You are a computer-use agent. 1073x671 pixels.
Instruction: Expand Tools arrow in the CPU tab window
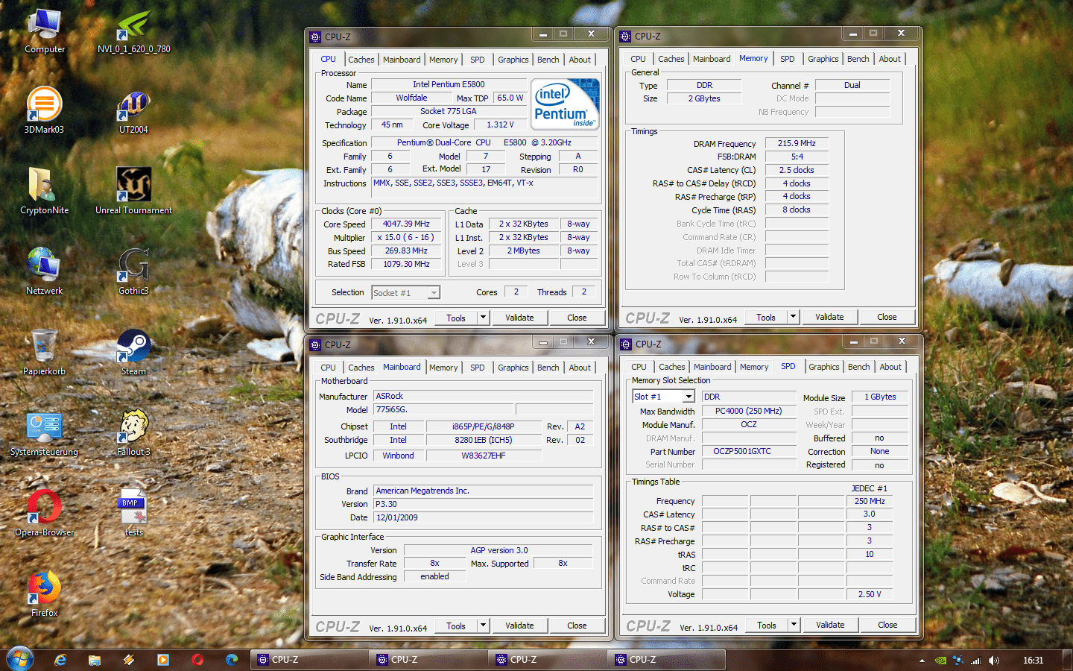[x=483, y=318]
